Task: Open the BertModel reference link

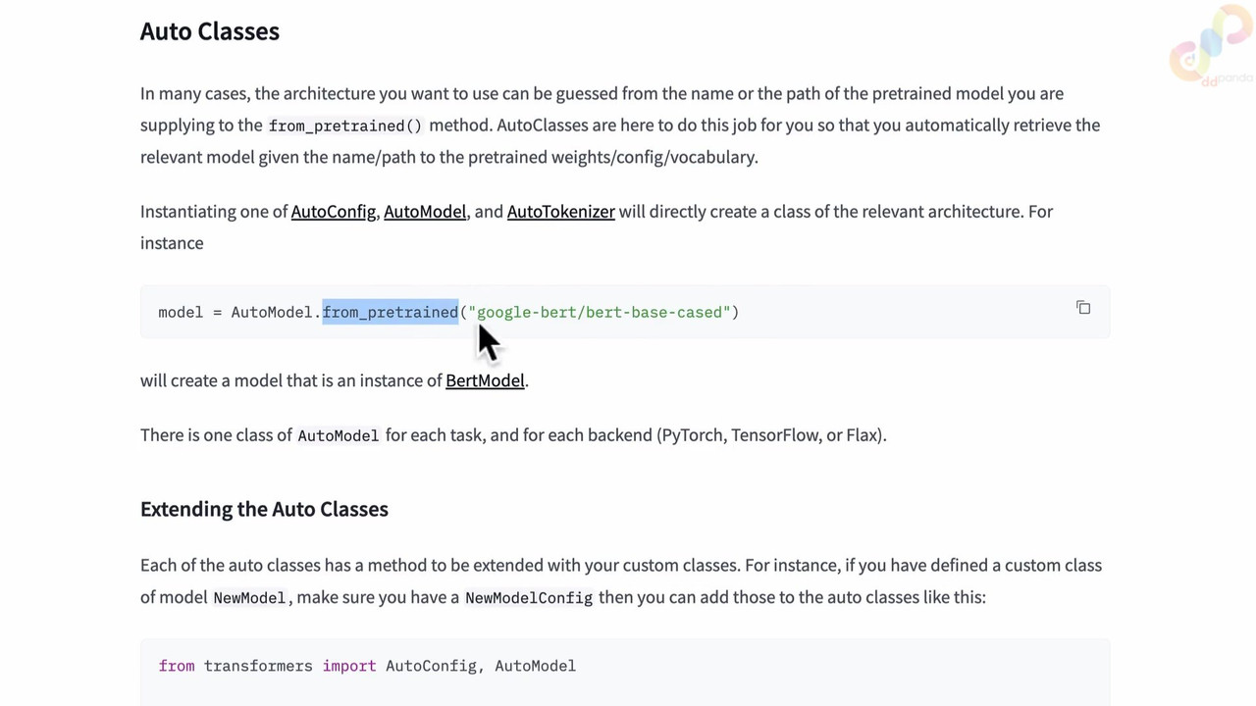Action: point(485,380)
